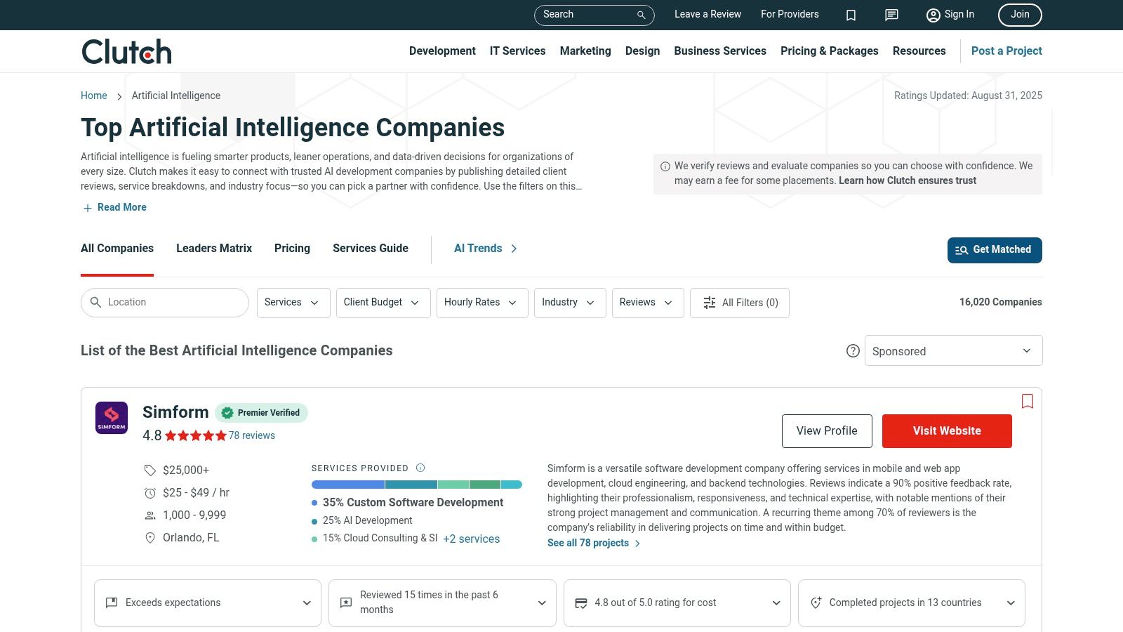The image size is (1123, 632).
Task: Switch to the Leaders Matrix tab
Action: coord(214,249)
